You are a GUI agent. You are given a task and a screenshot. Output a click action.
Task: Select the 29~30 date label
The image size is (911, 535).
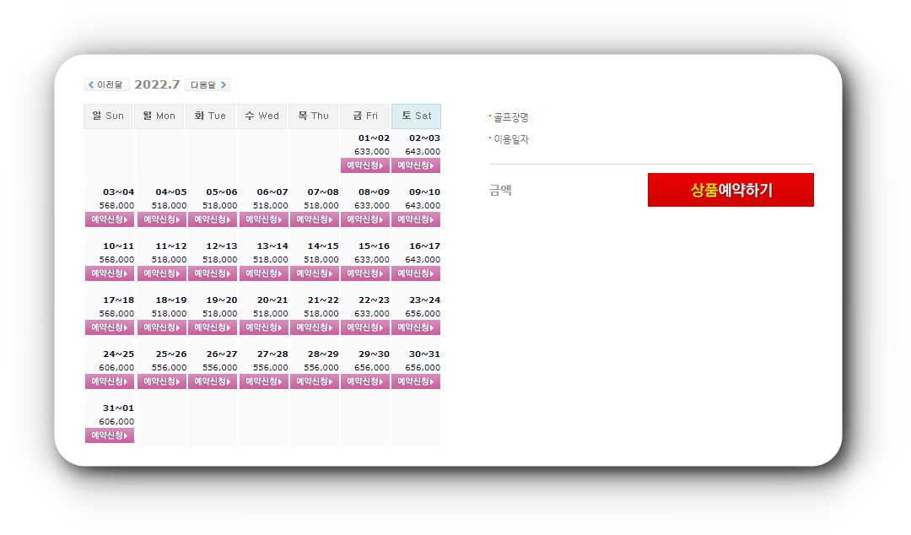374,354
